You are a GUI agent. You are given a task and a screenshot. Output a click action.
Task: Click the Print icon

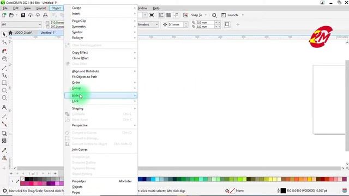point(45,15)
